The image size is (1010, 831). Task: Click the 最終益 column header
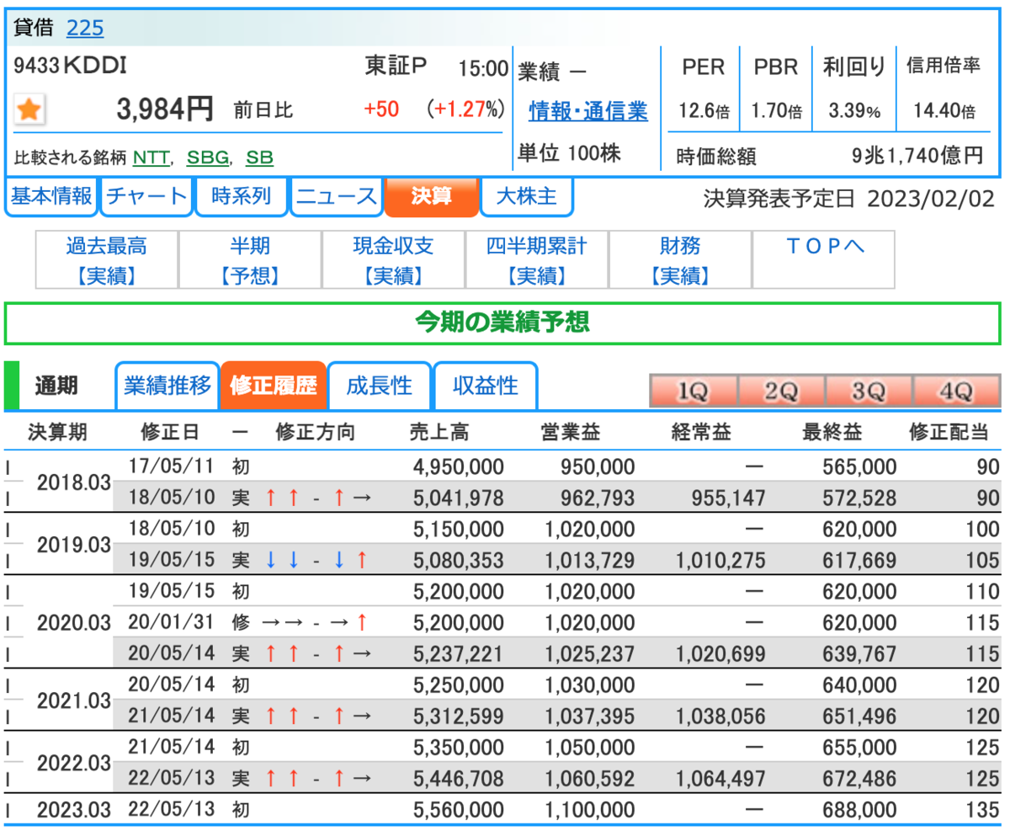coord(832,432)
